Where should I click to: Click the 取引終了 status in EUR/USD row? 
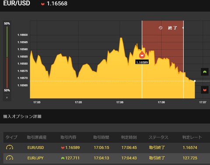click(157, 147)
